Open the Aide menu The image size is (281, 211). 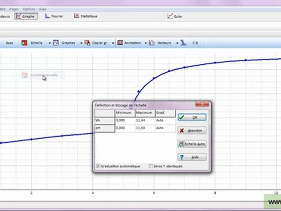point(43,9)
